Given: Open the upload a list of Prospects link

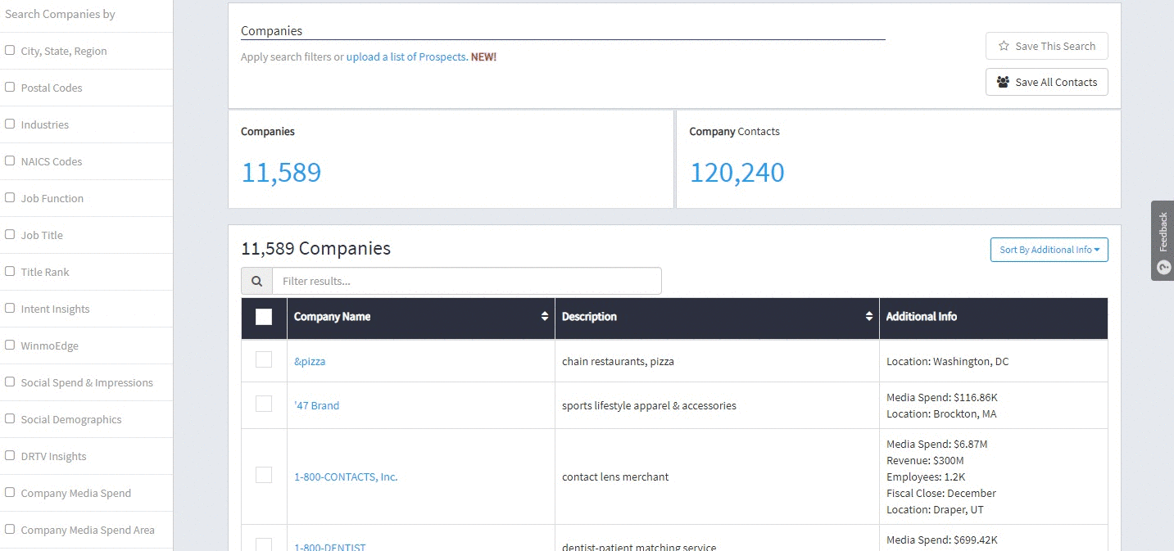Looking at the screenshot, I should coord(407,57).
